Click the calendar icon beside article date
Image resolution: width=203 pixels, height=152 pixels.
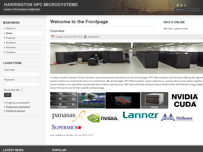pos(52,37)
